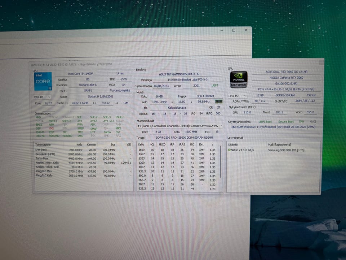Screen dimensions: 346x260
Task: Click the Turbo Max row
Action: pos(83,159)
